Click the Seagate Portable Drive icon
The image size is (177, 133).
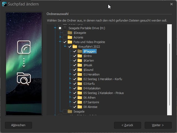tap(65, 28)
